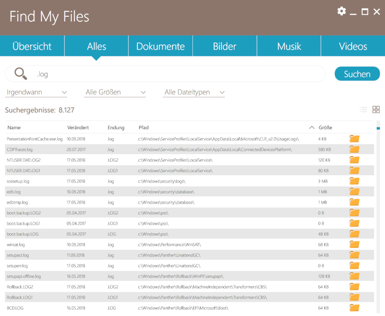
Task: Click the Suchen button
Action: (x=357, y=73)
